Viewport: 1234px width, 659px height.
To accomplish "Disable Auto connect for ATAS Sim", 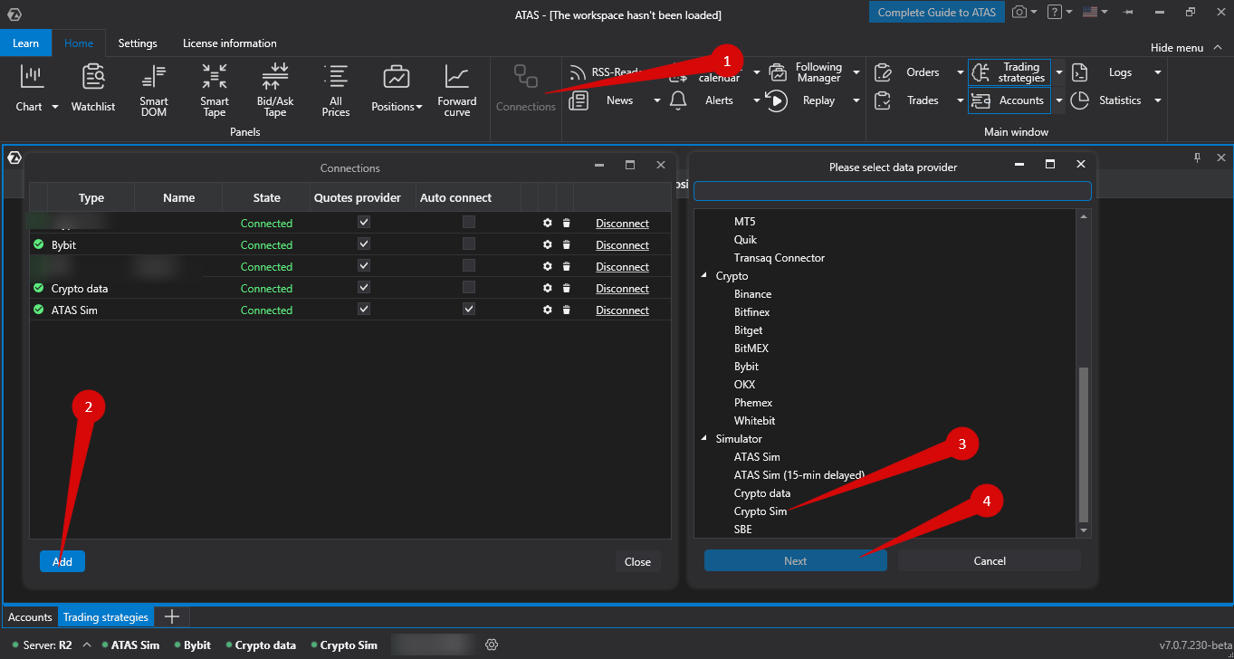I will pyautogui.click(x=469, y=310).
